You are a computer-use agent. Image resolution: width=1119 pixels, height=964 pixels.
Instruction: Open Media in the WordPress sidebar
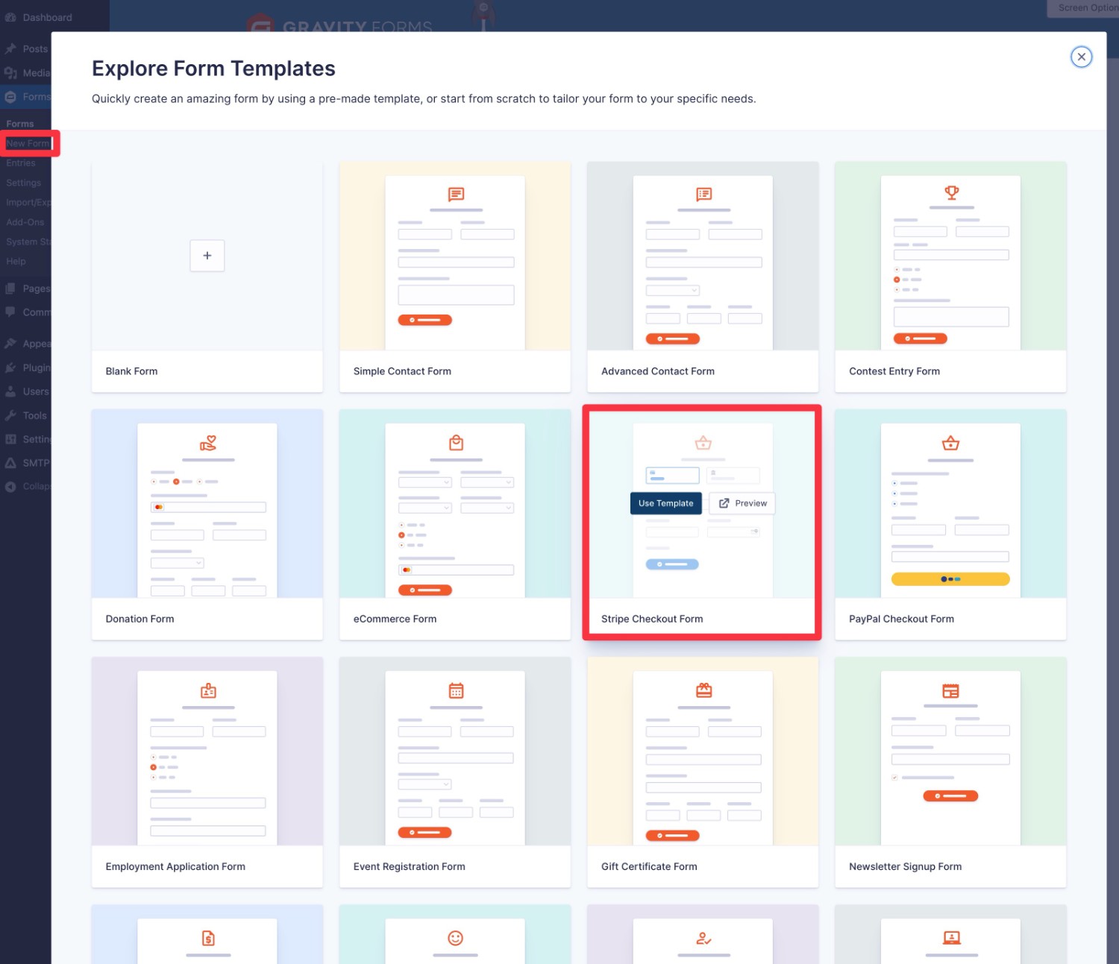coord(26,72)
